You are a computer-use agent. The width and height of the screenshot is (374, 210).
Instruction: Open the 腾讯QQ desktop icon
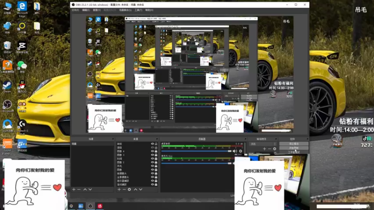coord(22,86)
